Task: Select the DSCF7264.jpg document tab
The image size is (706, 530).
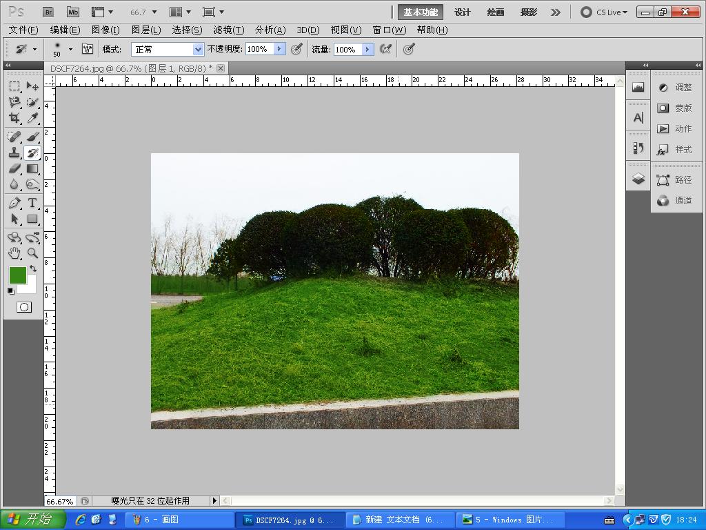Action: [136, 68]
